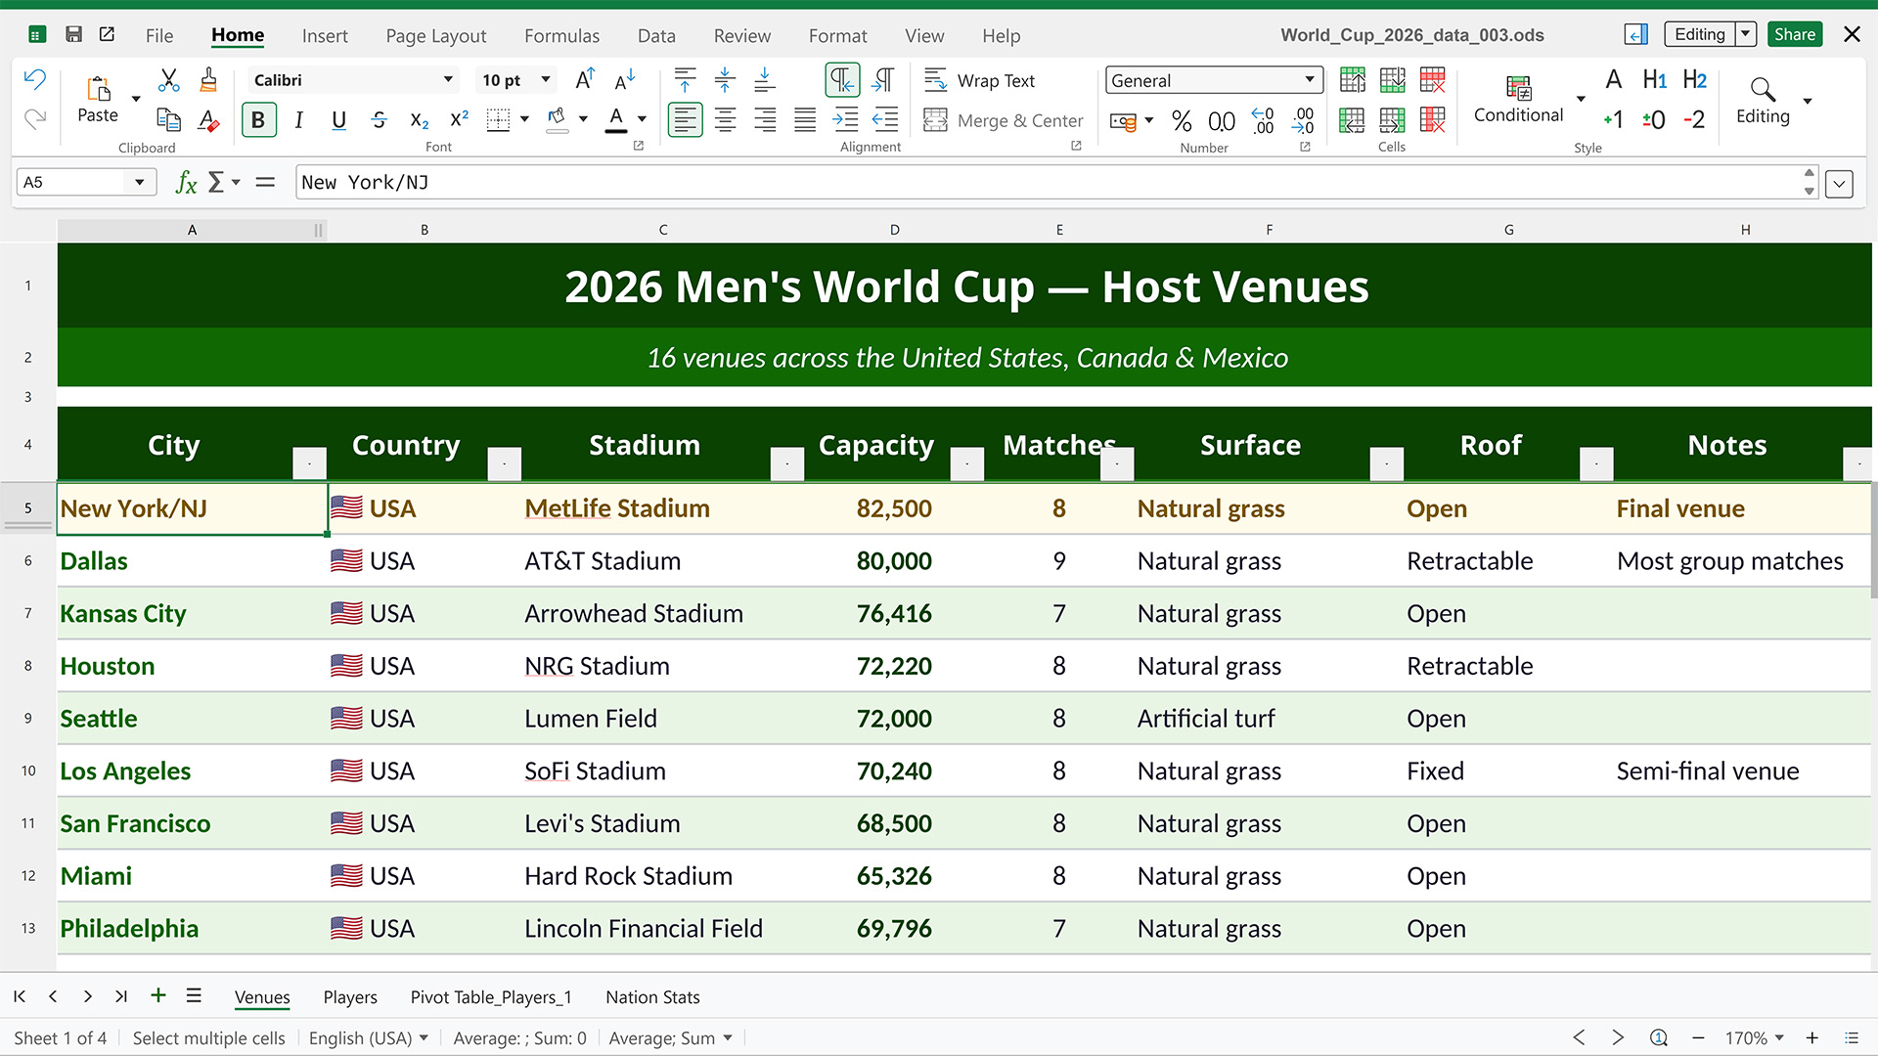Click the formula input field
This screenshot has height=1056, width=1878.
click(1047, 183)
